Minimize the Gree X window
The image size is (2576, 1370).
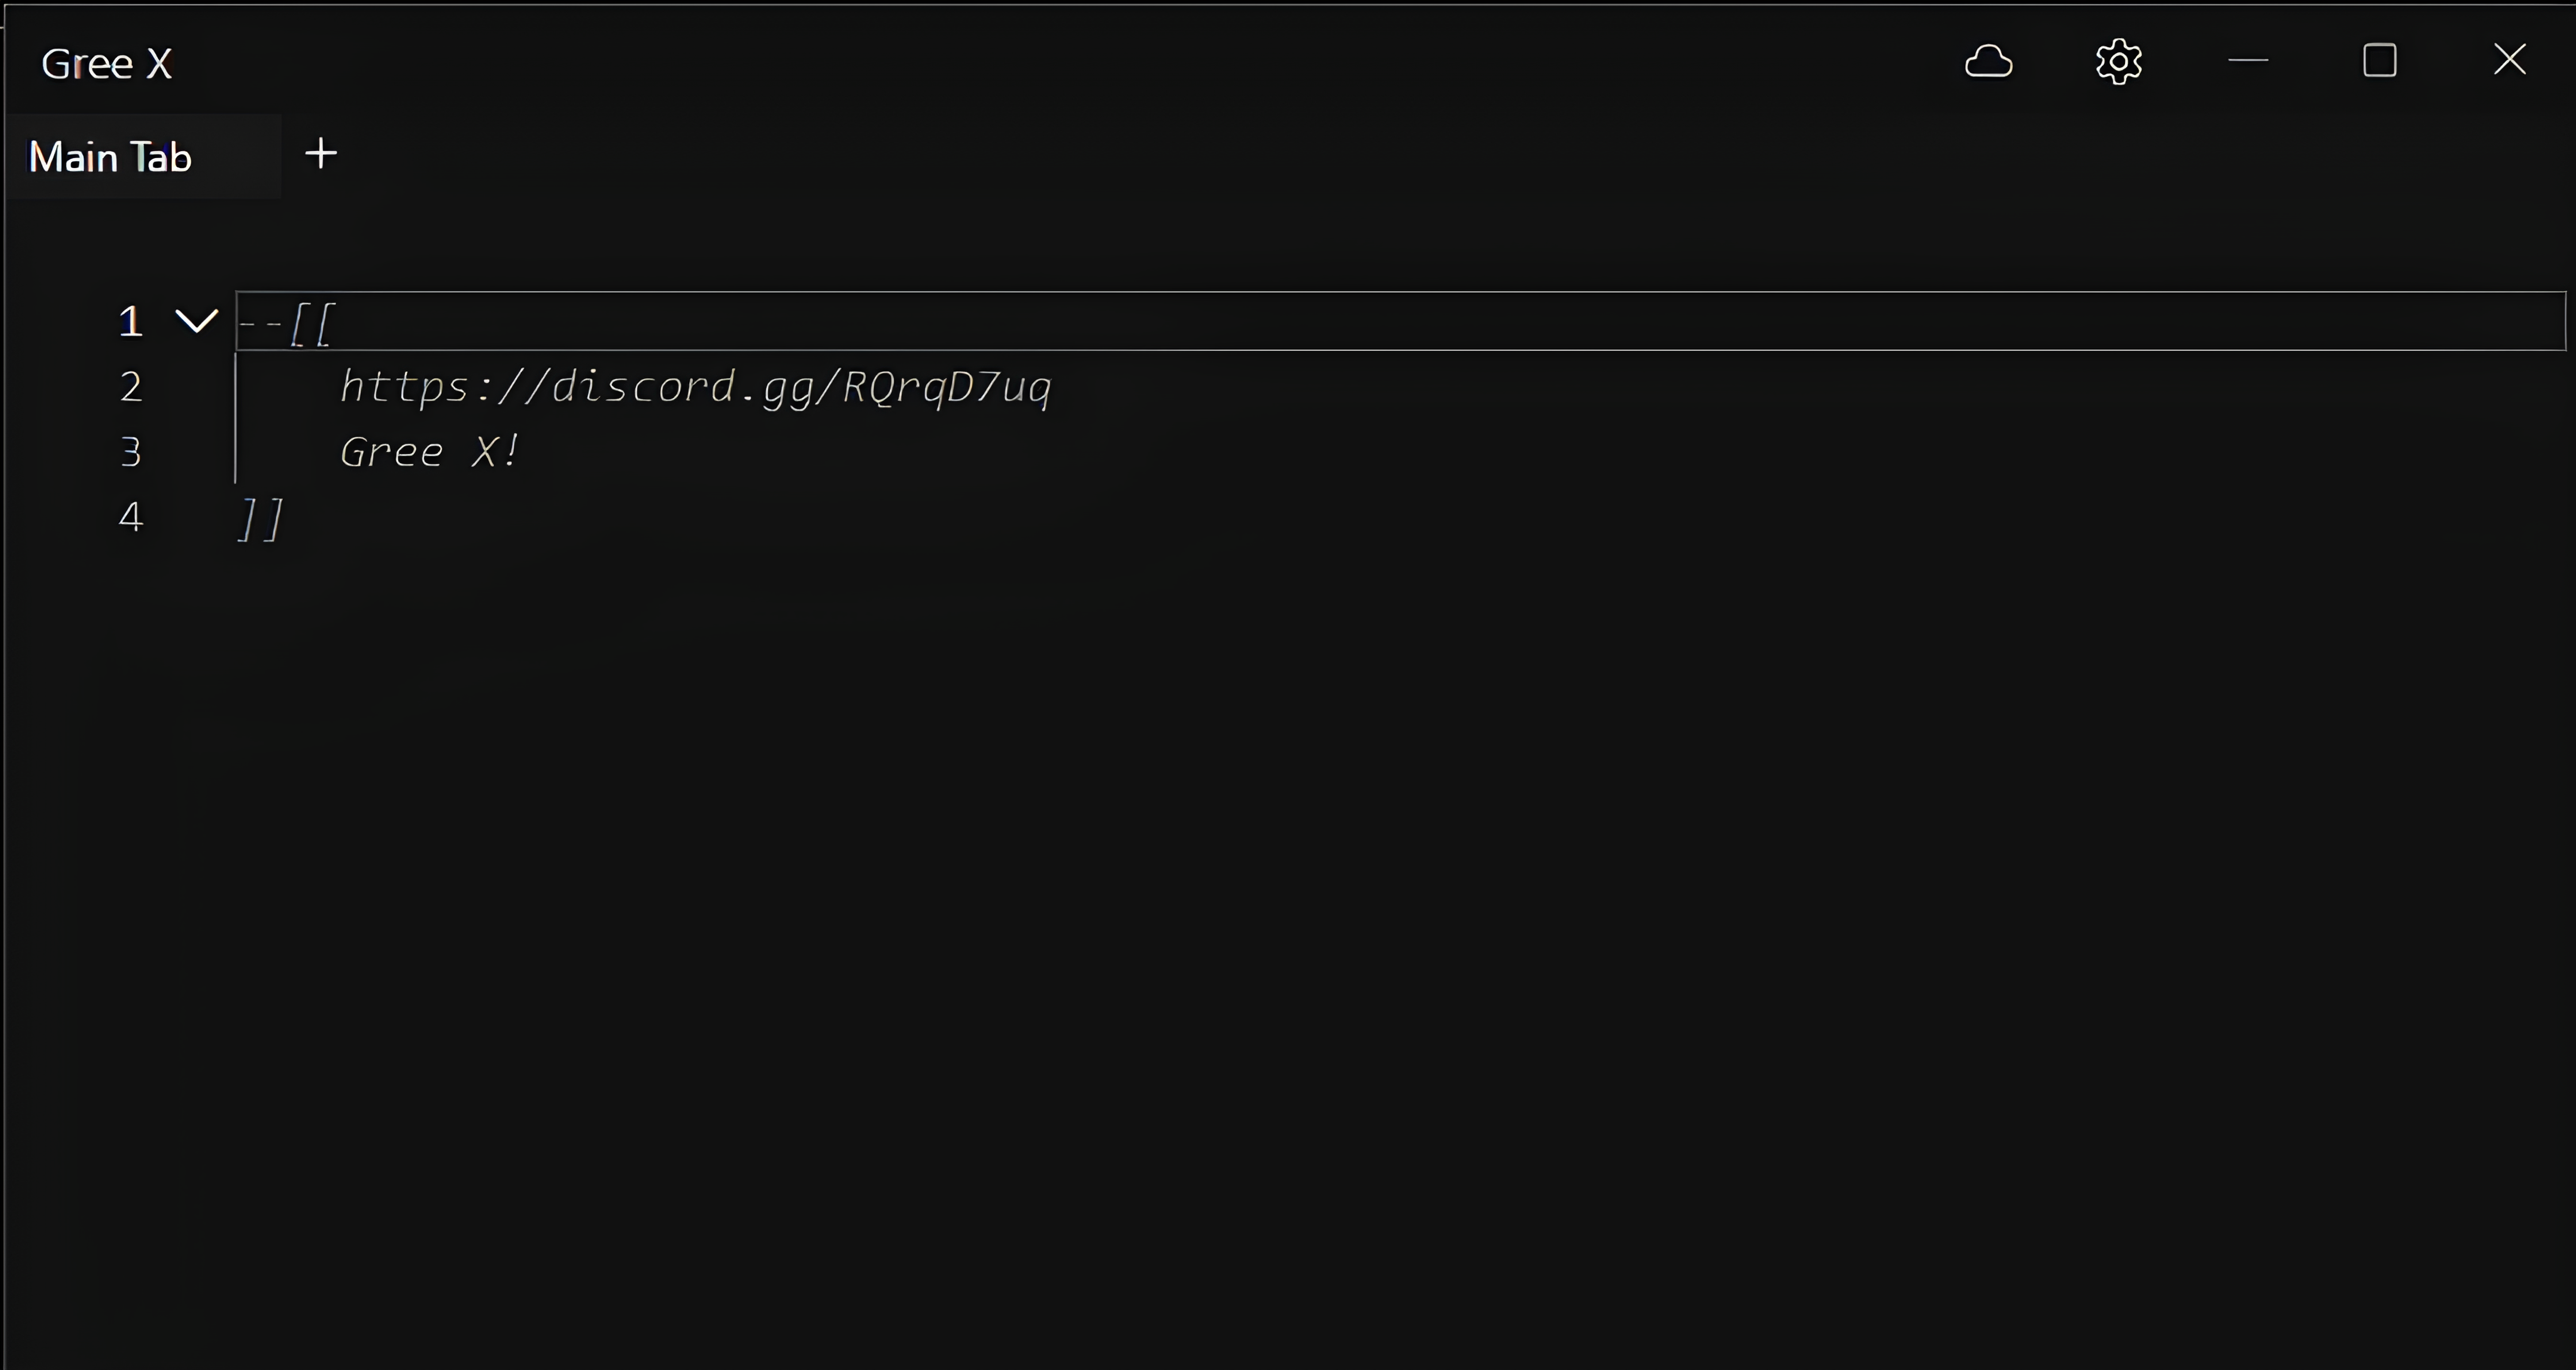[2248, 61]
